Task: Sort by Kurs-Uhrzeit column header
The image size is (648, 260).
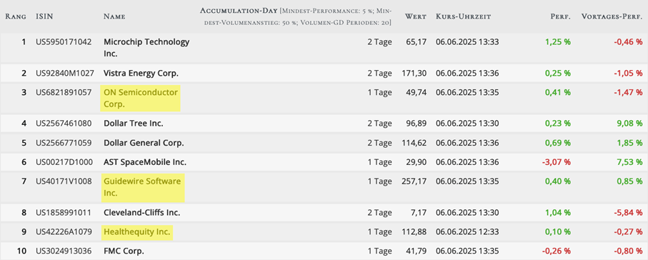Action: (x=463, y=16)
